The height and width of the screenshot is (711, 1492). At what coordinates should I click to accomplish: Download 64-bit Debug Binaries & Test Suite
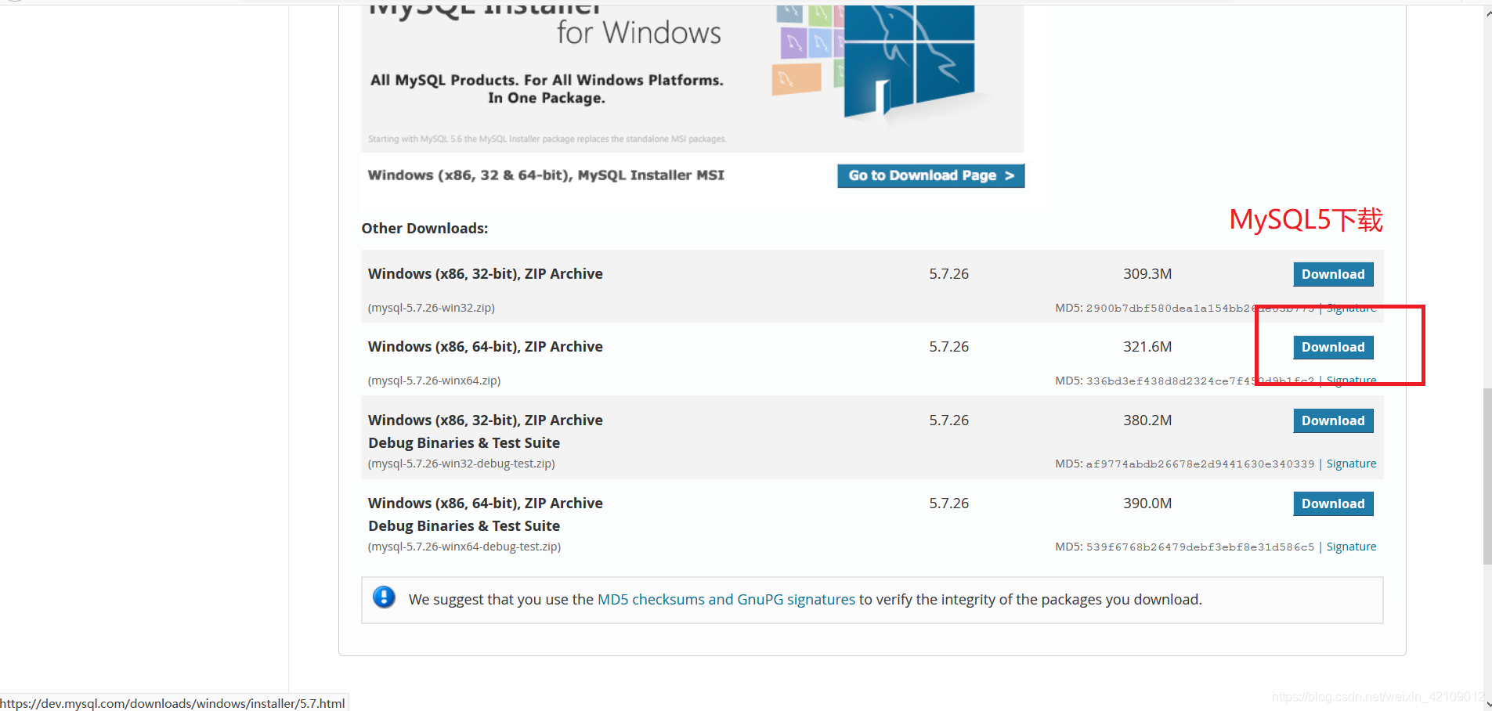[x=1333, y=503]
